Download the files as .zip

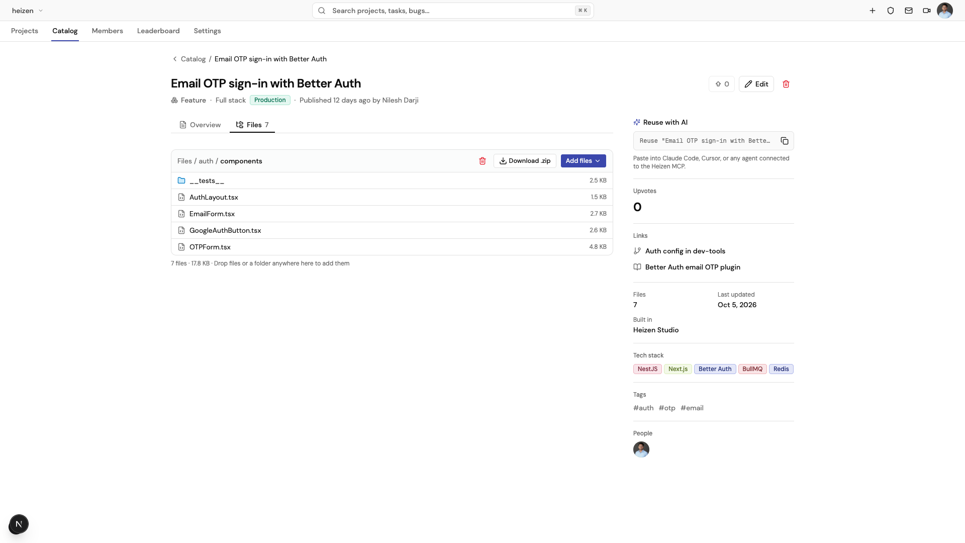(525, 161)
